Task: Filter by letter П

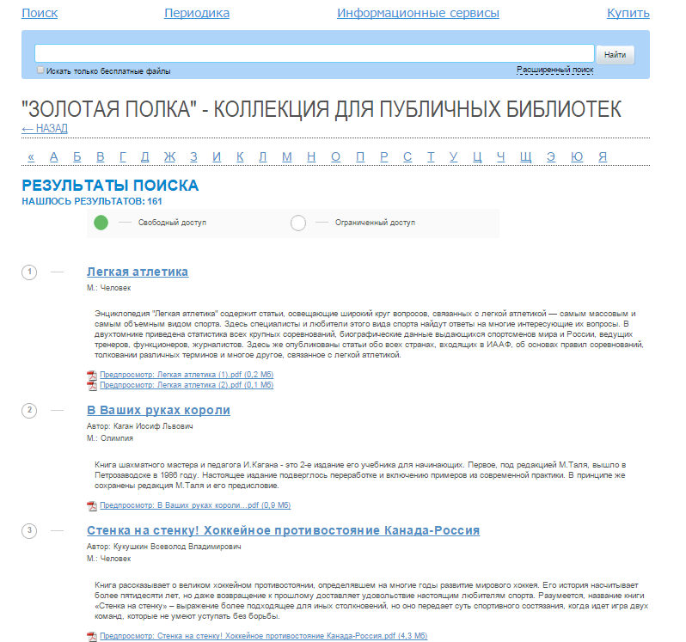Action: pos(360,156)
